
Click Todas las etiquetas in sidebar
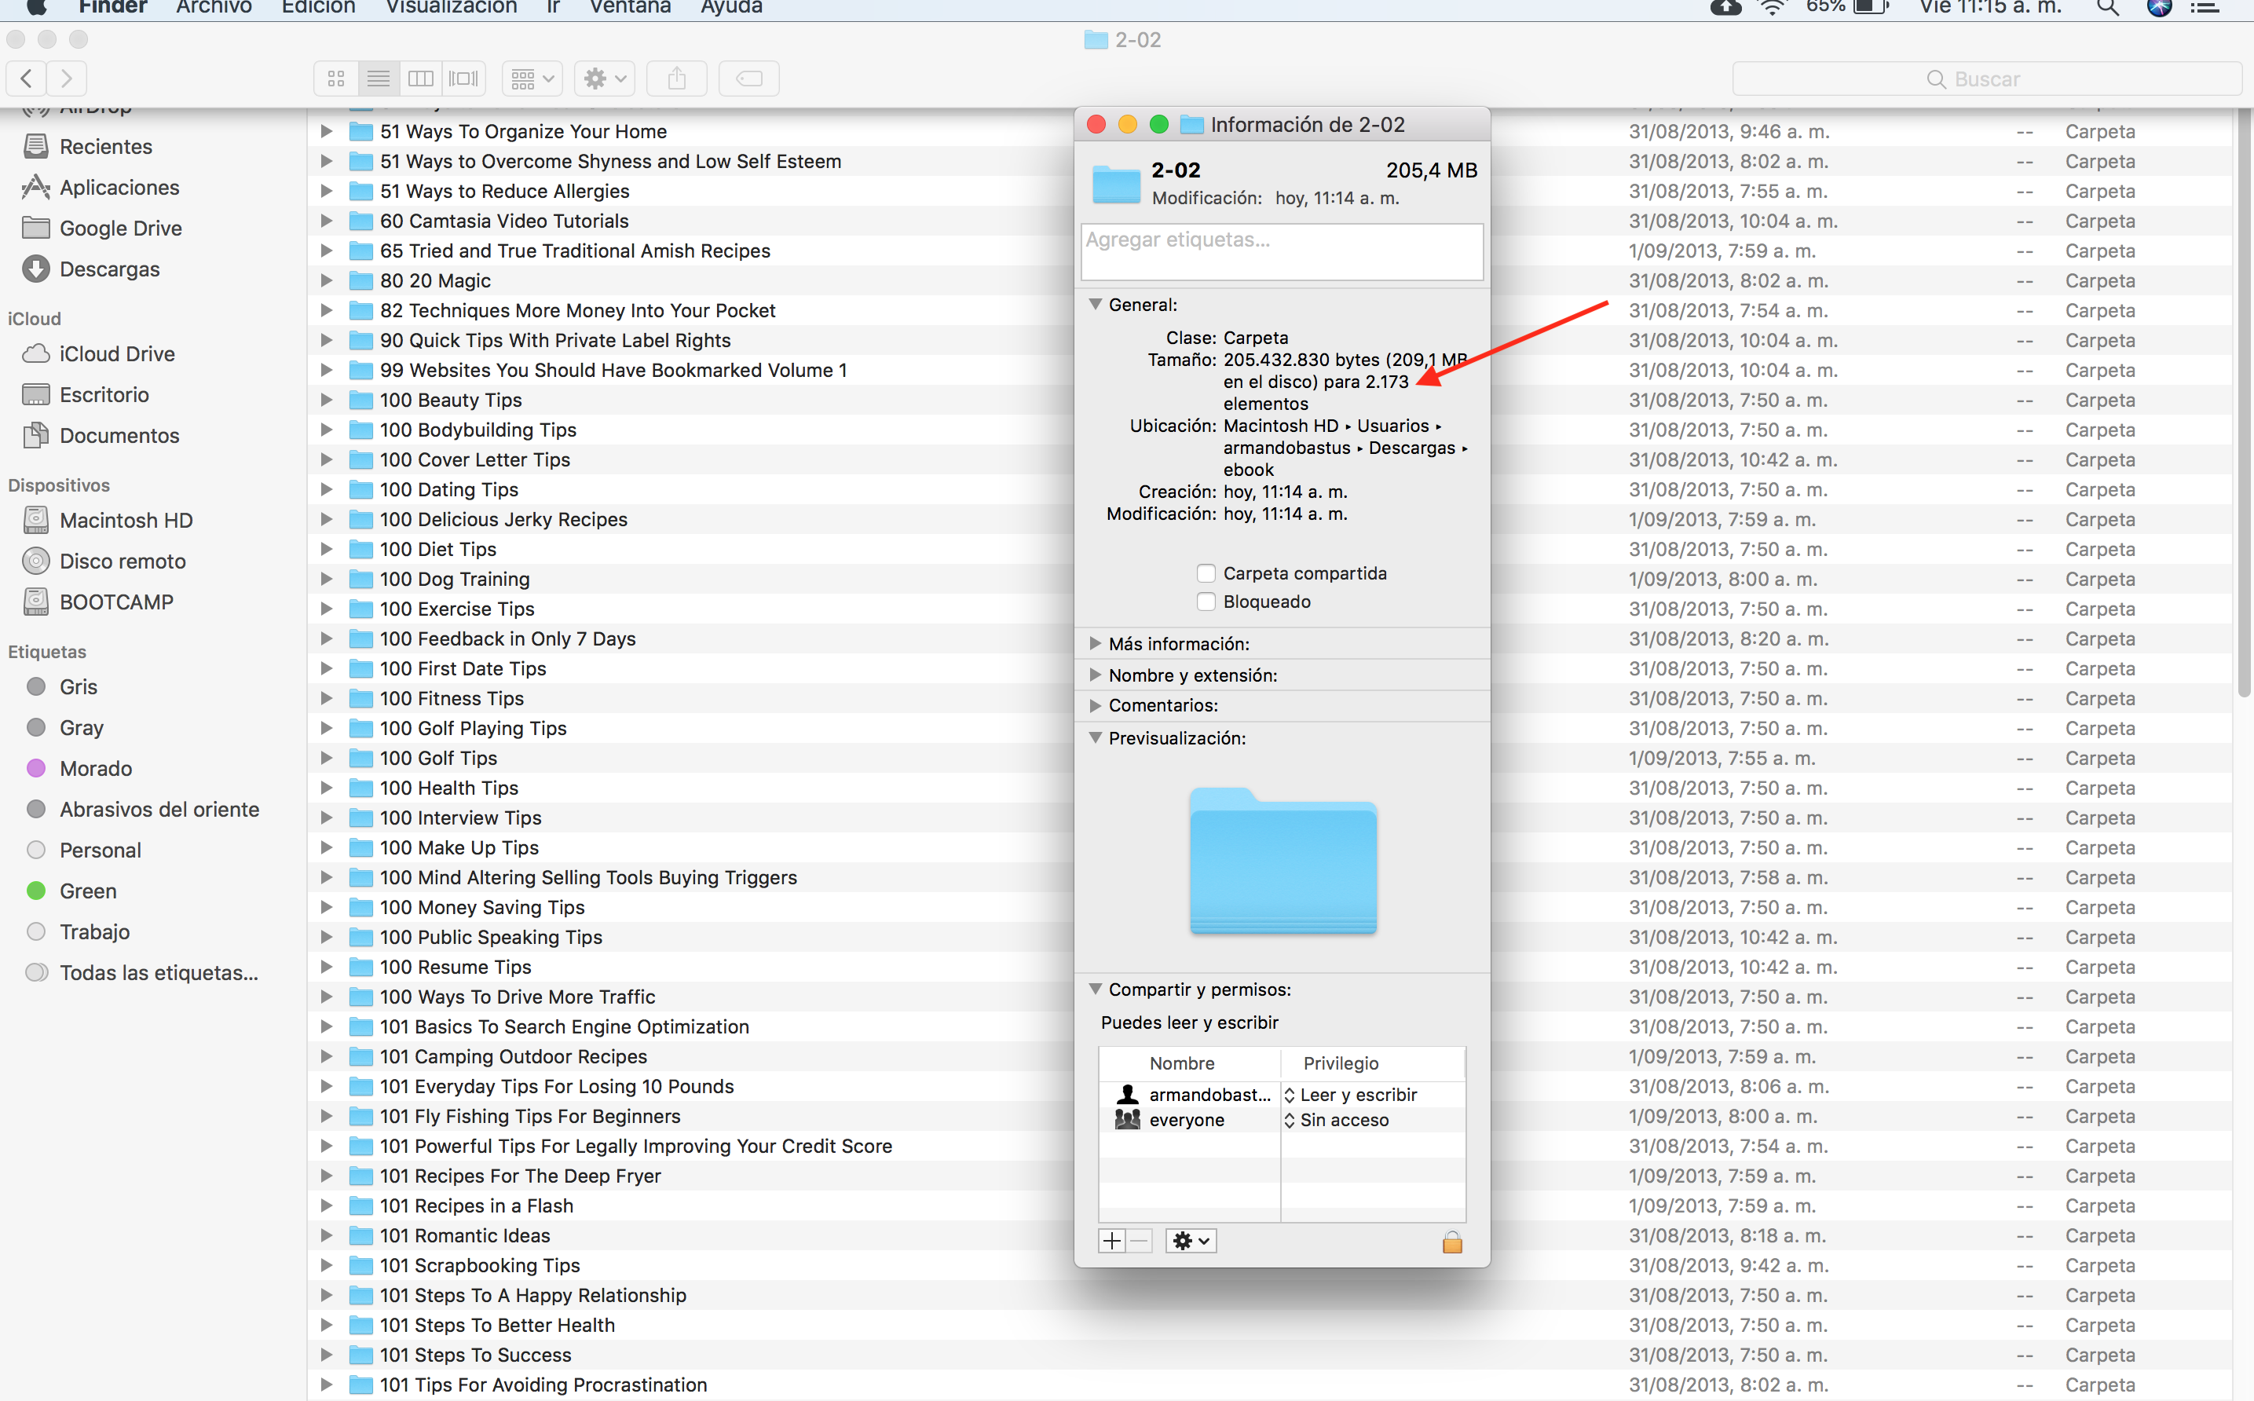pos(159,973)
